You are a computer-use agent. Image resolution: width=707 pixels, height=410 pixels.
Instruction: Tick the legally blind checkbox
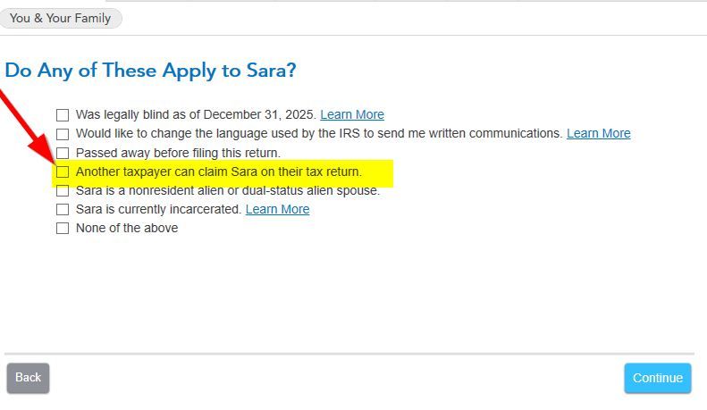(63, 115)
